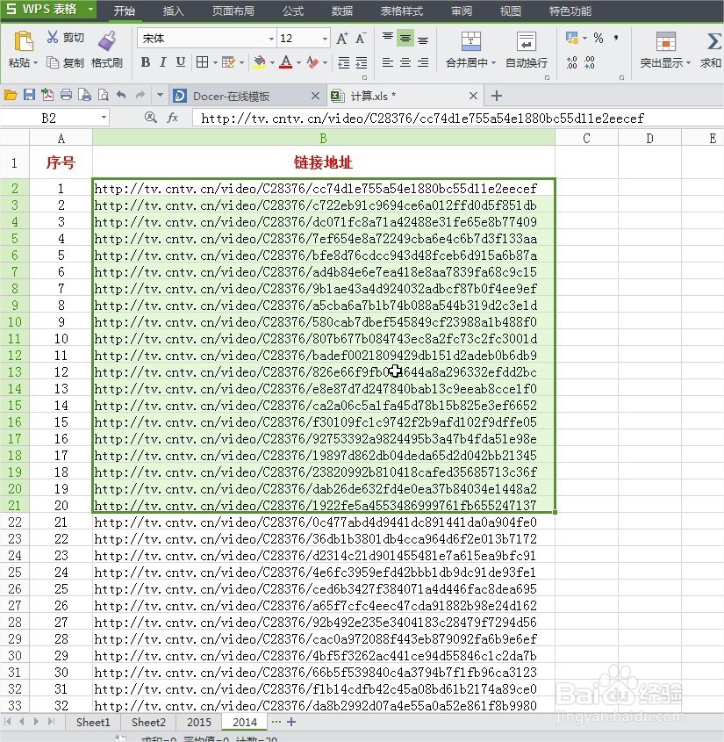Expand font color dropdown arrow
Viewport: 724px width, 742px height.
click(299, 62)
